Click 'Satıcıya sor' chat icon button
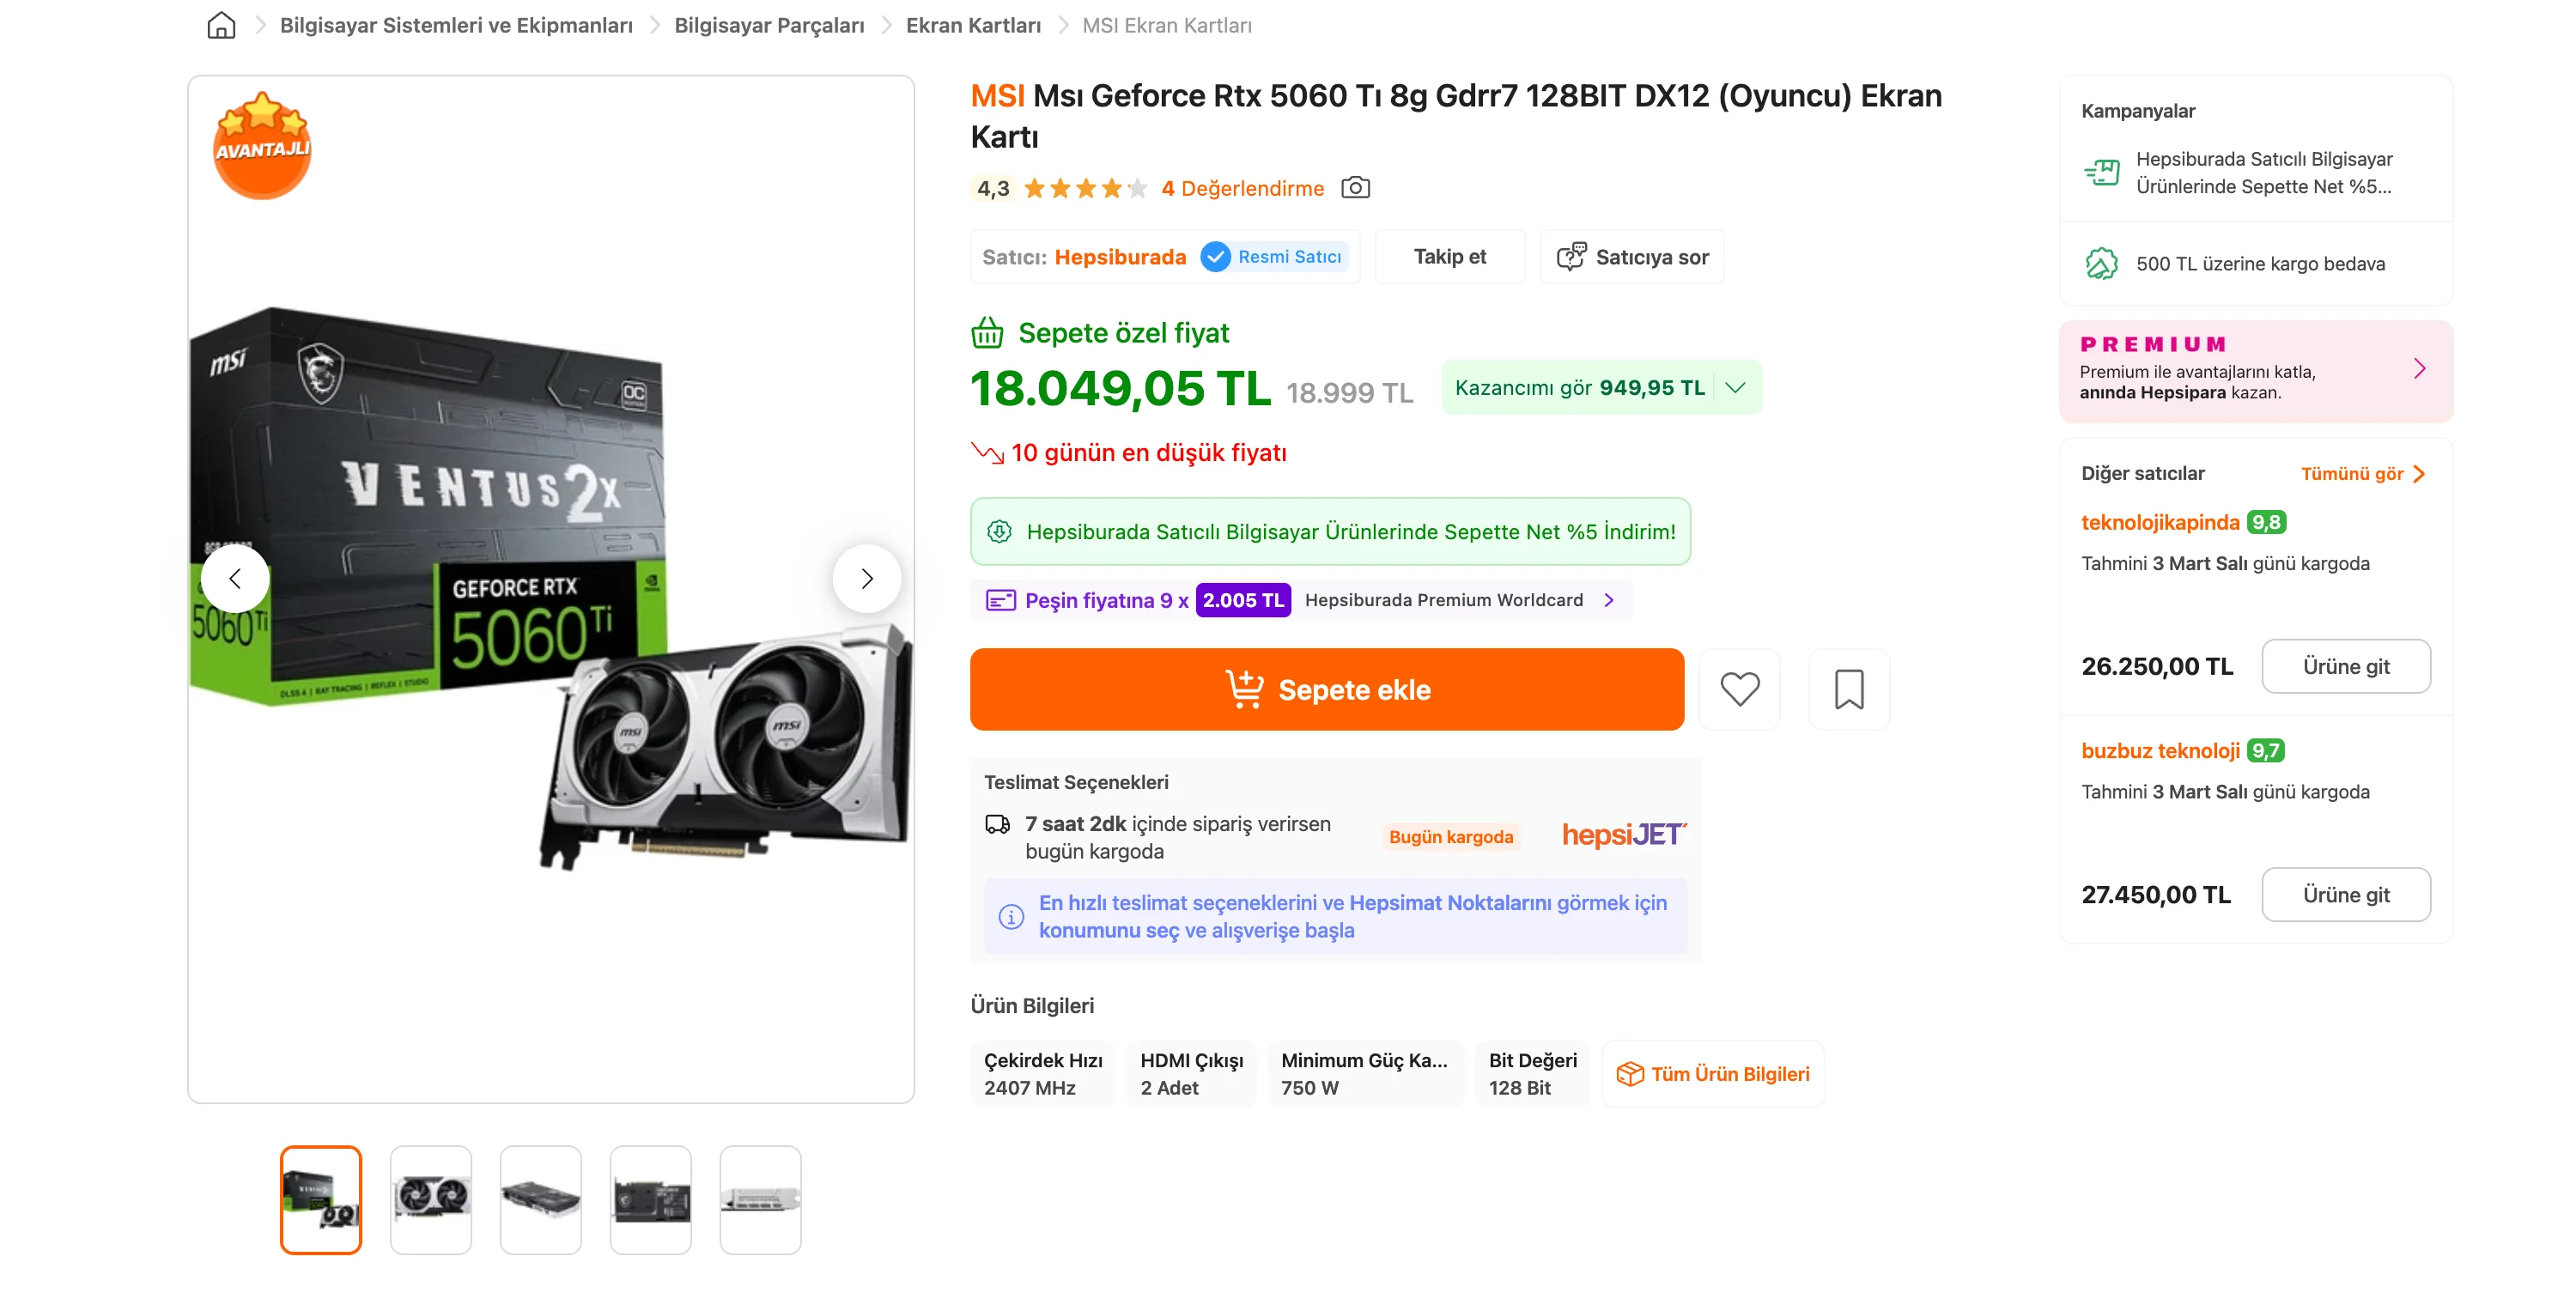Screen dimensions: 2576x1293 [1632, 257]
